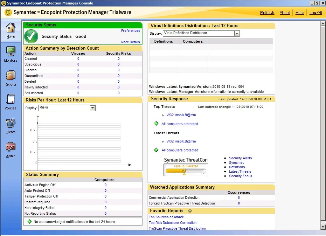Click All computers protected under Top Threats
Screen dimensions: 326x236
point(180,124)
